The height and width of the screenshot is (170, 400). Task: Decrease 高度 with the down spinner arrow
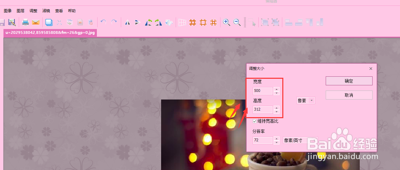276,112
